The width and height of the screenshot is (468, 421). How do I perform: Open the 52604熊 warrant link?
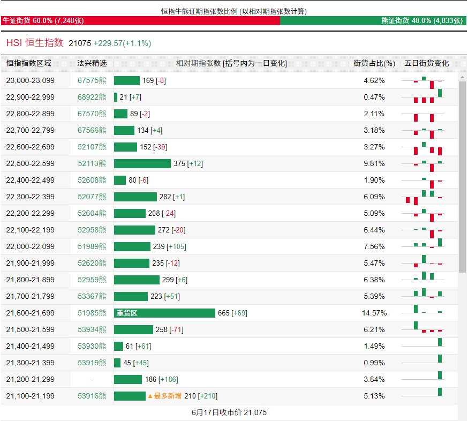pos(92,214)
